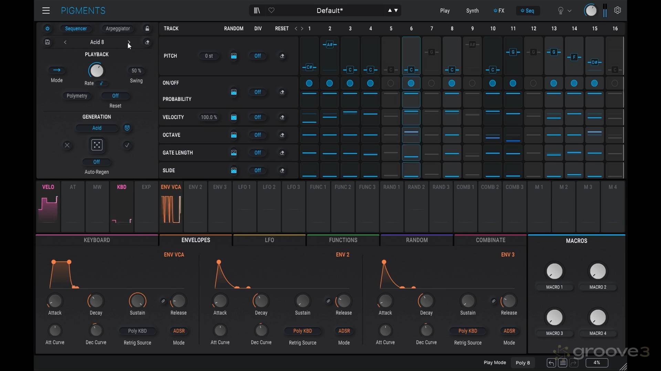
Task: Click the Arpeggiator button
Action: (118, 29)
